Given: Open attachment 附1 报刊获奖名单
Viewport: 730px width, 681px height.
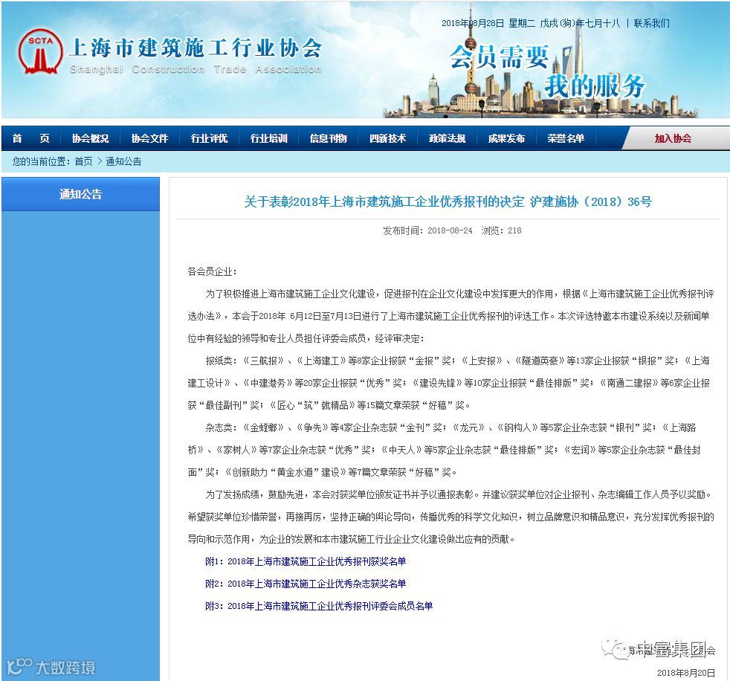Looking at the screenshot, I should coord(306,561).
